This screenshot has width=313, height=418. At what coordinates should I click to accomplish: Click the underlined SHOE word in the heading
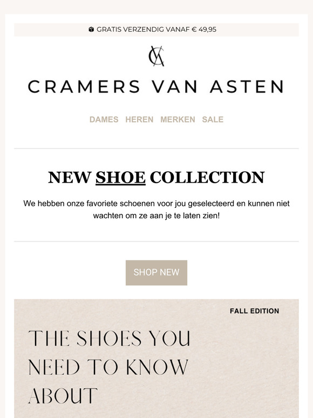pyautogui.click(x=120, y=178)
